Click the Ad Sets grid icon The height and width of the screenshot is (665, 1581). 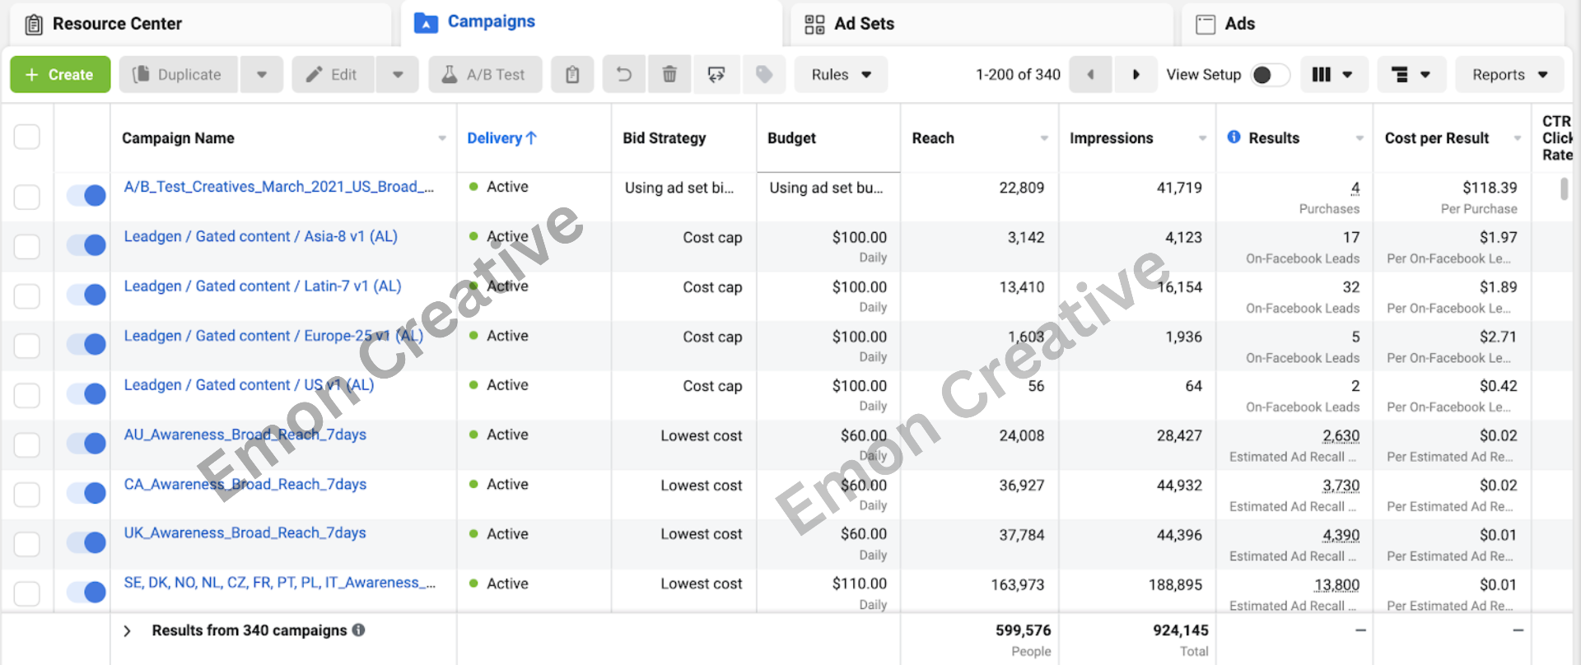pyautogui.click(x=814, y=25)
